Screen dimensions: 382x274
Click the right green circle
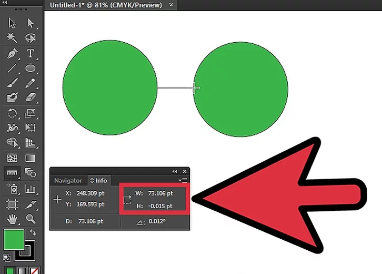tap(240, 89)
